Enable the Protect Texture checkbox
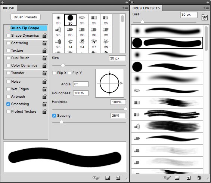The width and height of the screenshot is (211, 183). click(8, 112)
